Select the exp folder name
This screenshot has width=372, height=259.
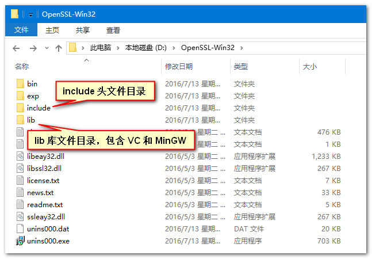[33, 96]
